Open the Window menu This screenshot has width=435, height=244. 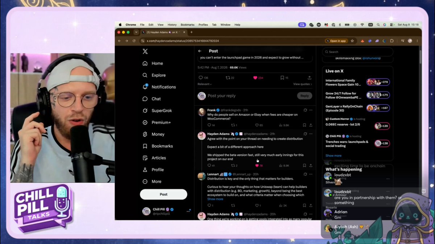click(225, 25)
